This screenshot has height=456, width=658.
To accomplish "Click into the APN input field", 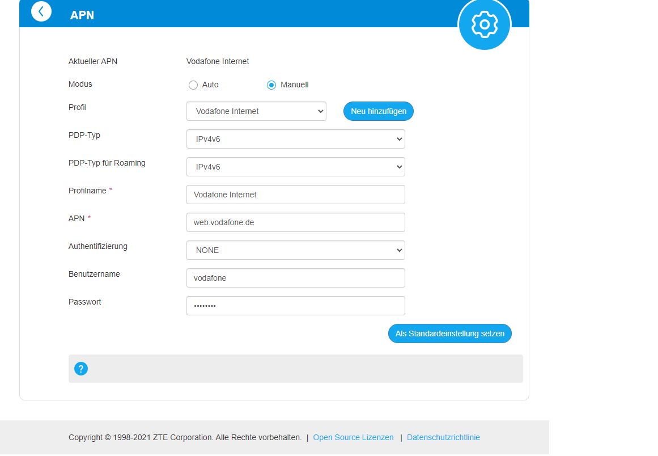I will click(295, 222).
